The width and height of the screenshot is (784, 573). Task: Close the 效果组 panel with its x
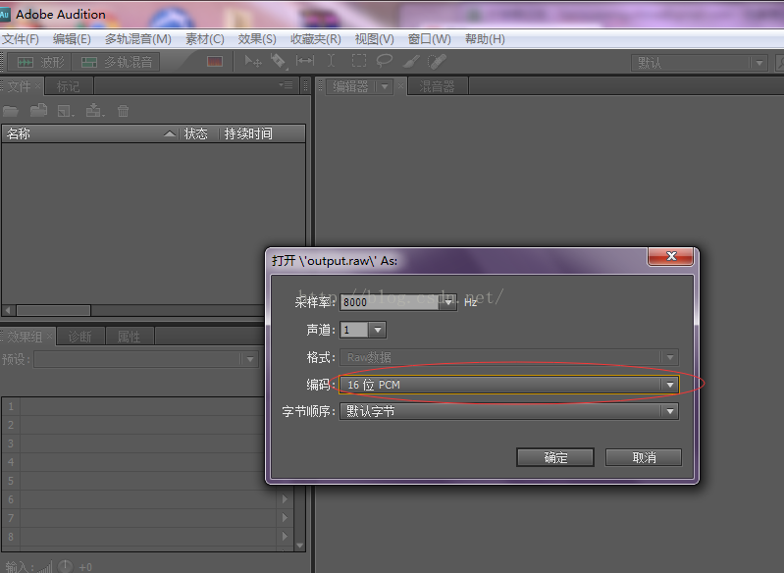click(x=49, y=337)
